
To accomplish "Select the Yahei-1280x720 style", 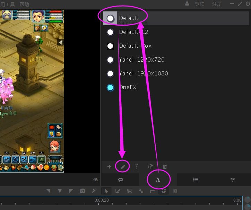I will (x=176, y=60).
